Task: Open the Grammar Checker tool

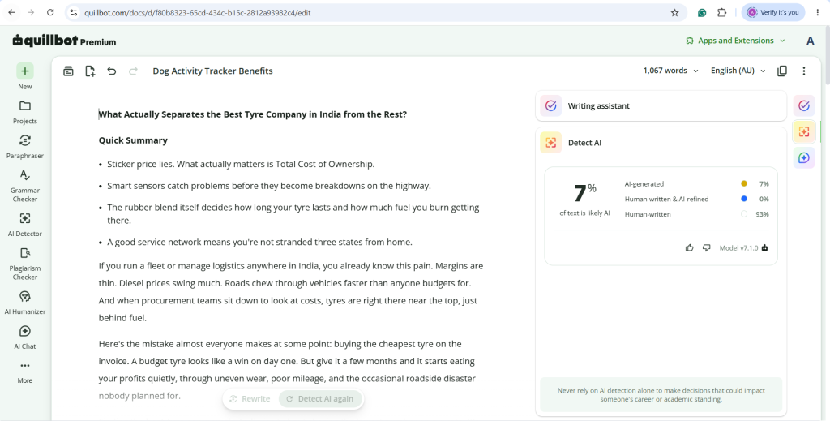Action: click(25, 185)
